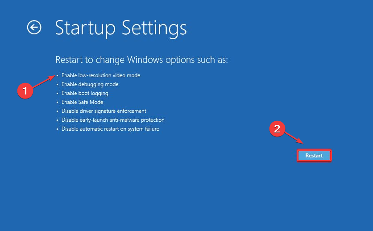Screen dimensions: 373x231
Task: Click the bullet before 'Enable boot logging'
Action: pos(57,93)
